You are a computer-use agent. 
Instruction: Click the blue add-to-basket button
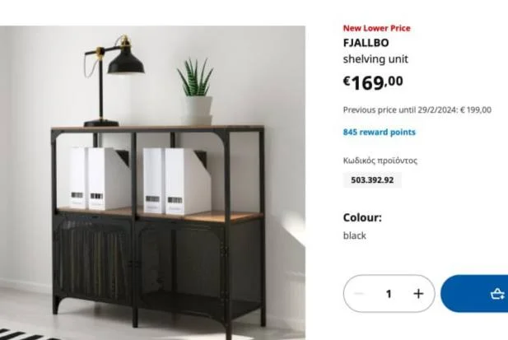pyautogui.click(x=474, y=294)
